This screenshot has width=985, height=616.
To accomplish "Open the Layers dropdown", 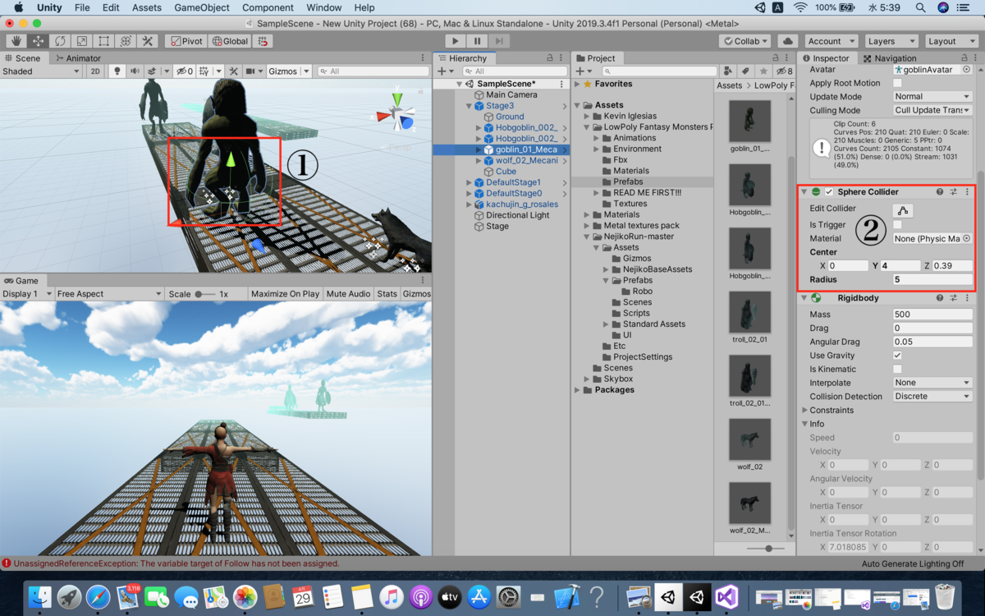I will [x=890, y=41].
